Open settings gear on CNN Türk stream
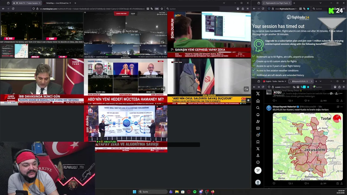Image resolution: width=347 pixels, height=195 pixels. point(248,100)
